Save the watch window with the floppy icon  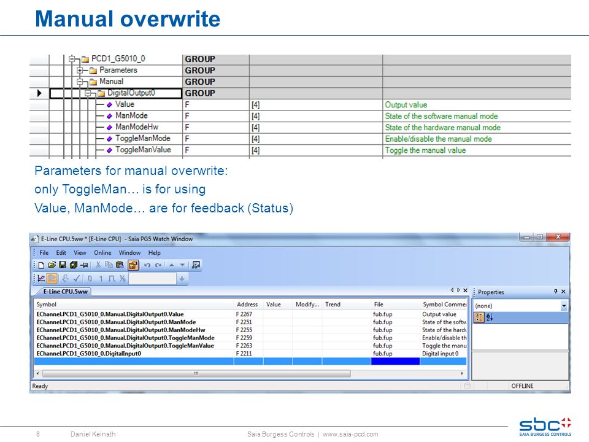click(x=63, y=265)
